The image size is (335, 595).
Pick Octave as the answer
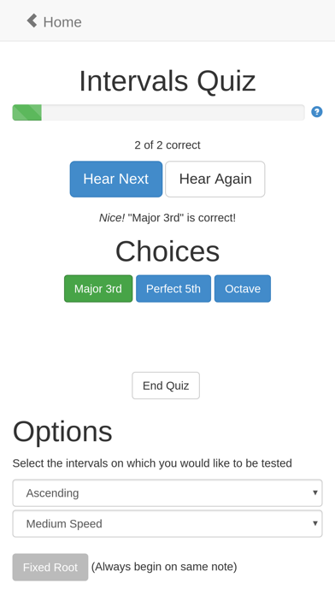pyautogui.click(x=243, y=289)
